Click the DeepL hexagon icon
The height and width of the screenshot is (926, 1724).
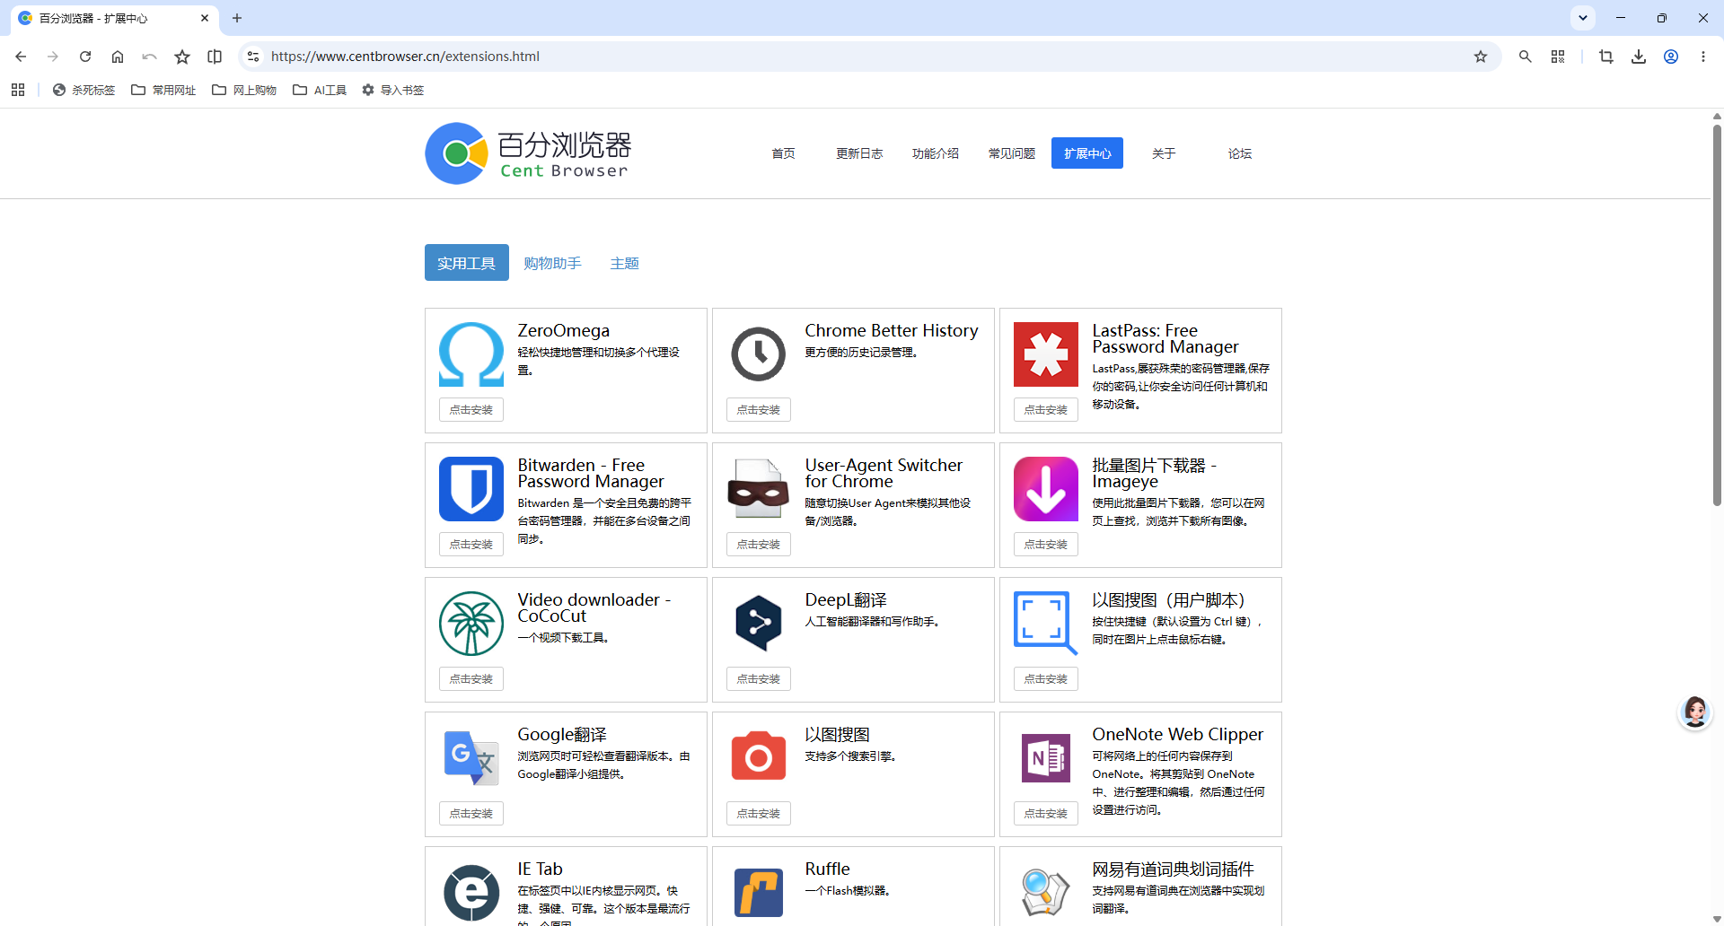(x=759, y=624)
